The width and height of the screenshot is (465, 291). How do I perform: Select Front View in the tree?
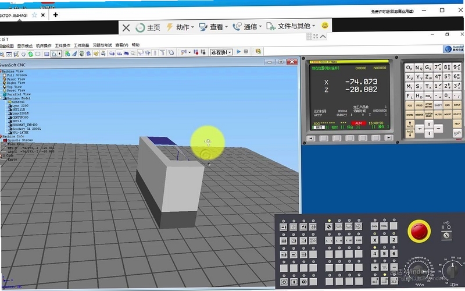tap(16, 79)
